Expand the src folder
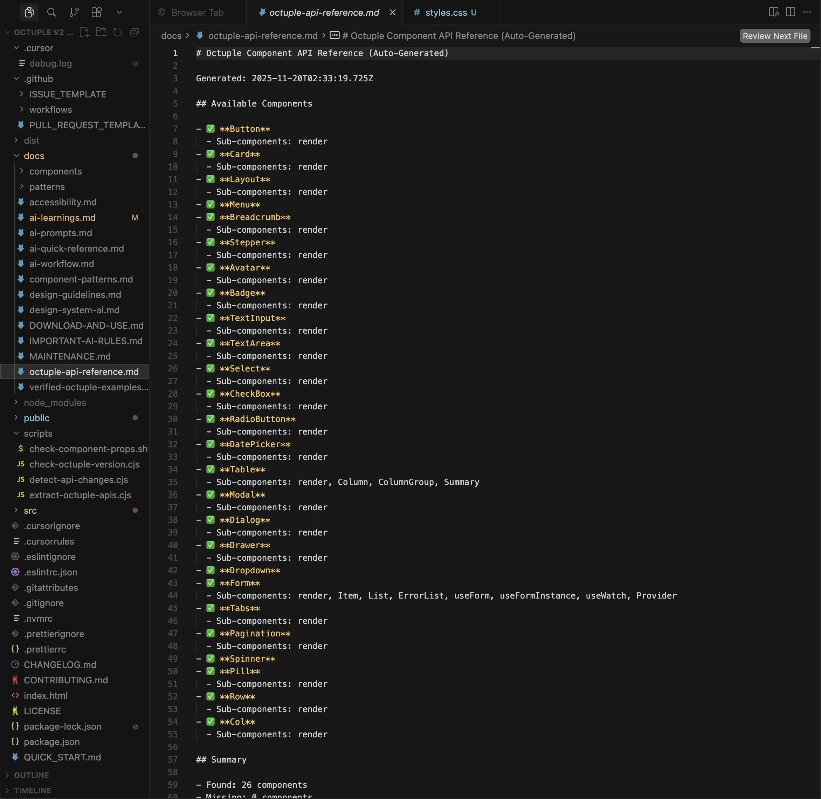 [30, 510]
